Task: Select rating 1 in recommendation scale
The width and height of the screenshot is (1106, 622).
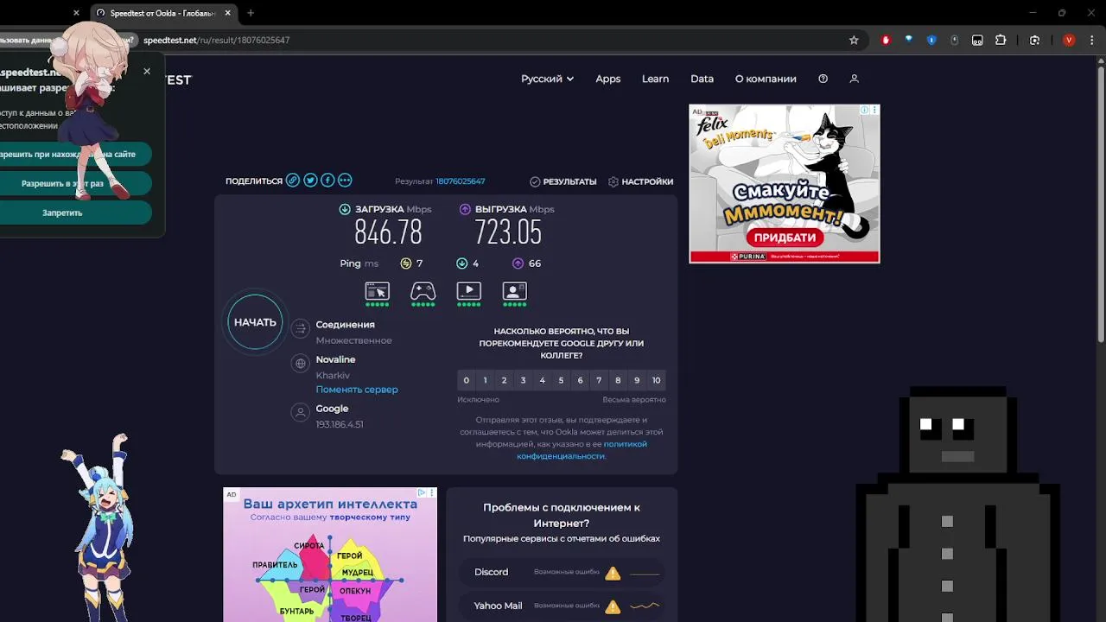Action: pos(486,380)
